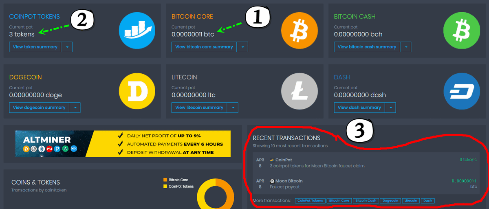Expand dropdown beside View dogecoin summary
Image resolution: width=489 pixels, height=209 pixels.
[x=75, y=108]
